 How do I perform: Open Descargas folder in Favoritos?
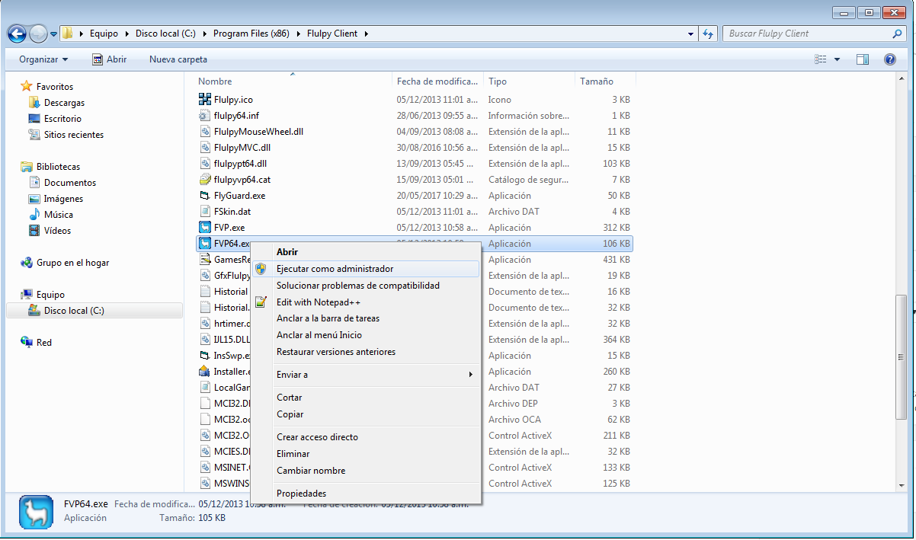(x=64, y=103)
